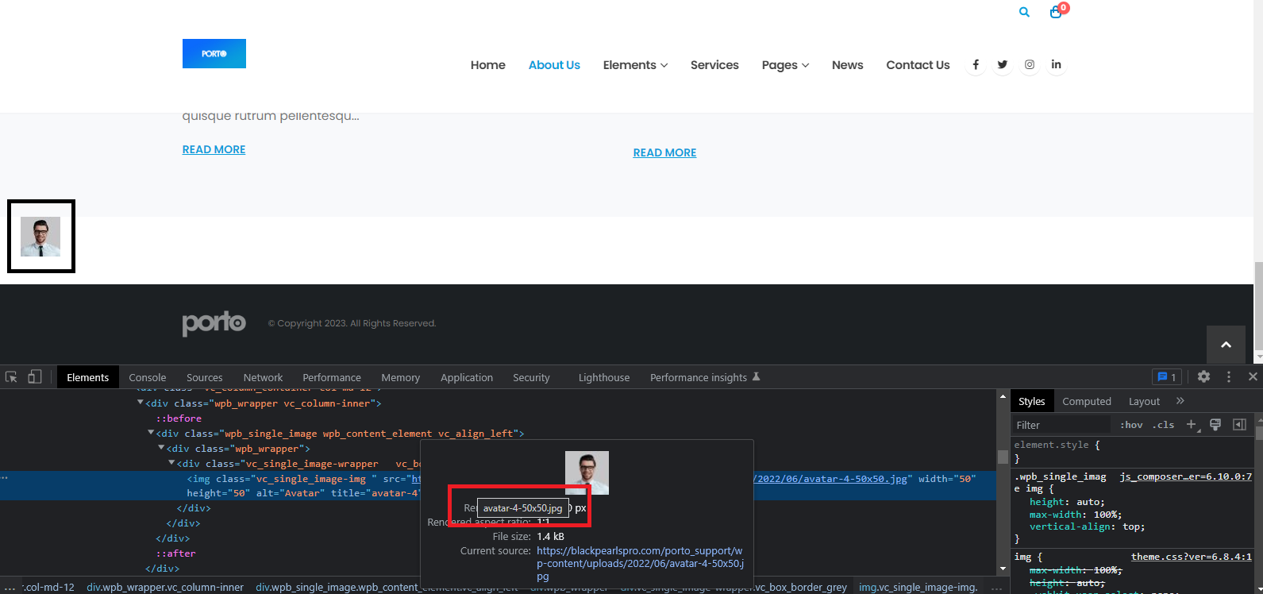
Task: Expand the Elements dropdown in site navigation
Action: click(636, 65)
